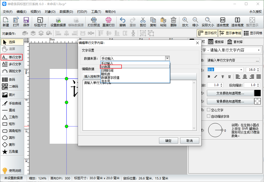The height and width of the screenshot is (182, 264).
Task: Enable the 空心文字 checkbox
Action: (208, 110)
